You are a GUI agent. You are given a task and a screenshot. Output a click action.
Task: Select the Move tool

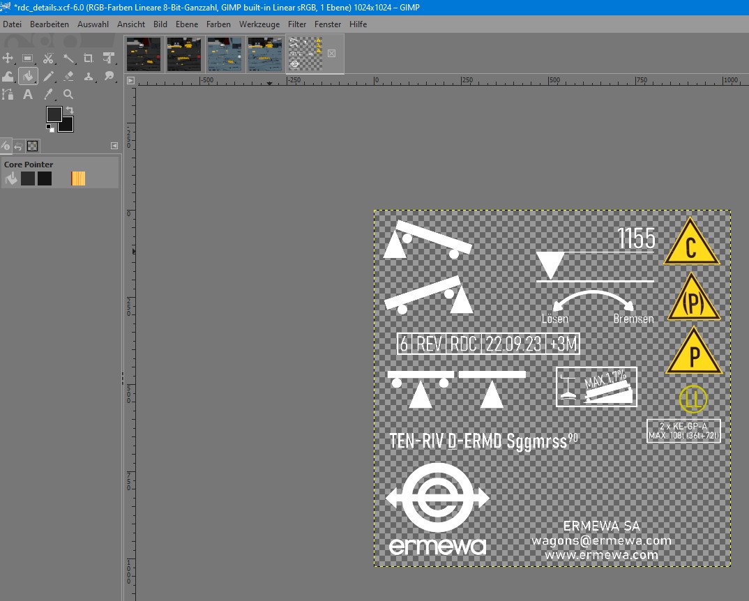pyautogui.click(x=8, y=59)
